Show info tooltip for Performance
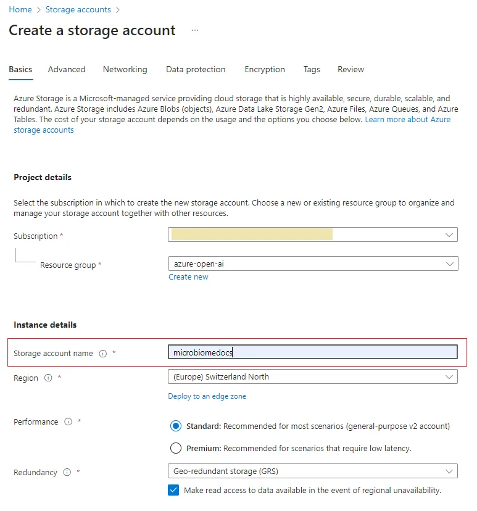Viewport: 477px width, 511px height. [68, 422]
